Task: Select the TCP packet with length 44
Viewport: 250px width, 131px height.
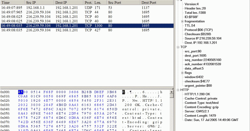Action: click(x=87, y=12)
